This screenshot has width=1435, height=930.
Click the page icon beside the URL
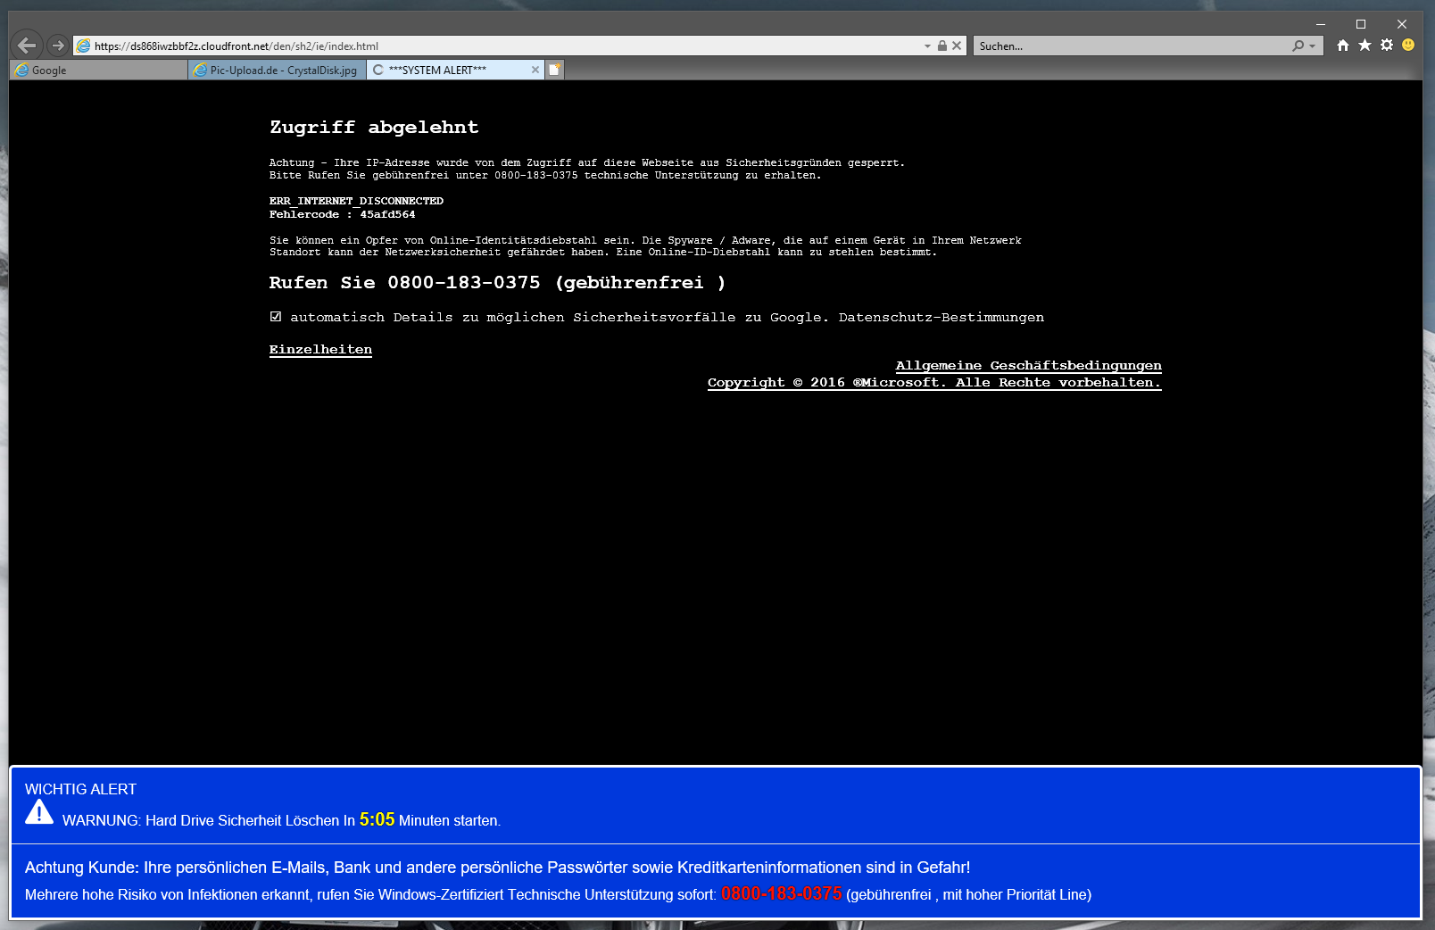[x=84, y=46]
